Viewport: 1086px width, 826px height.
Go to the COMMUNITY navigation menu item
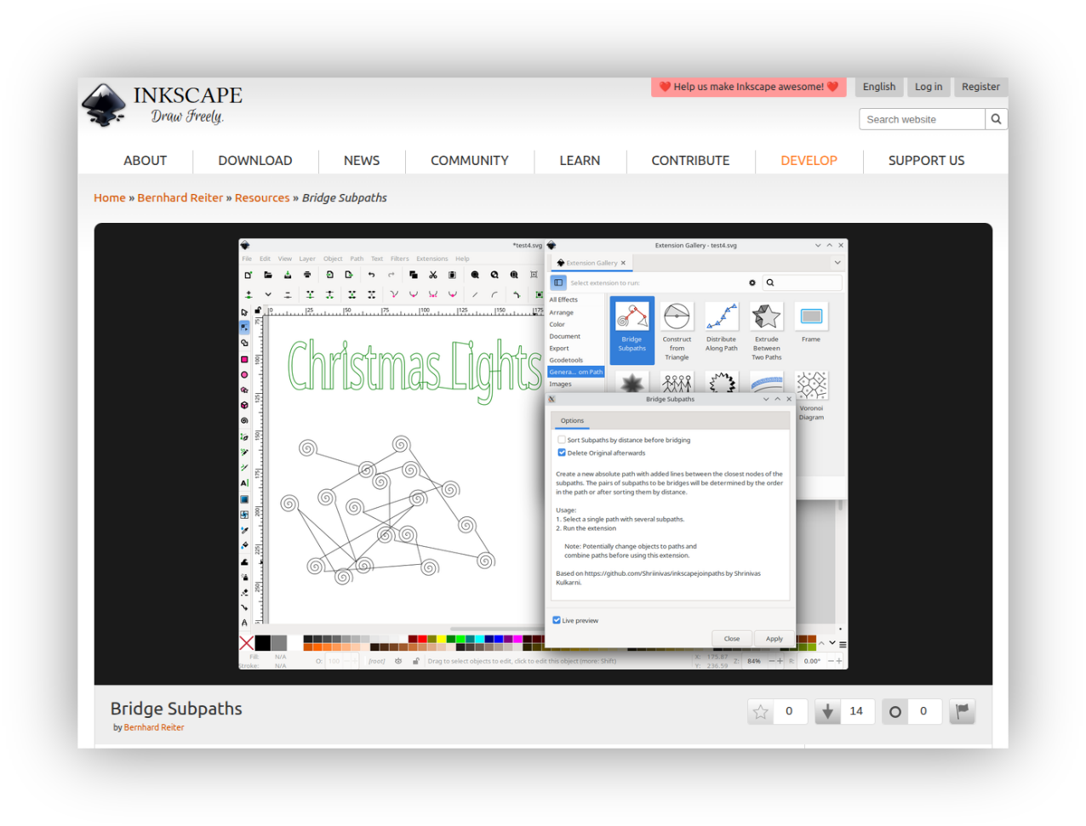coord(469,161)
